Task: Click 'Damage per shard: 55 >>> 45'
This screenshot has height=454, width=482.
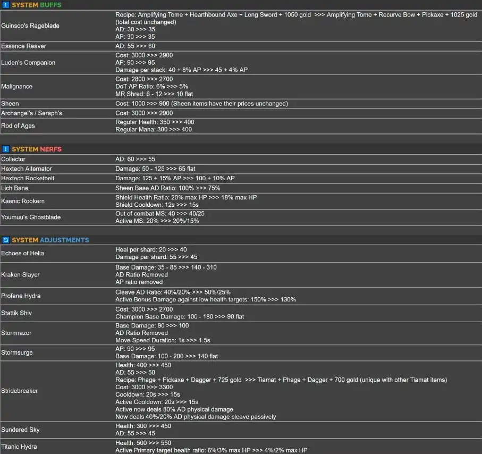Action: point(156,257)
